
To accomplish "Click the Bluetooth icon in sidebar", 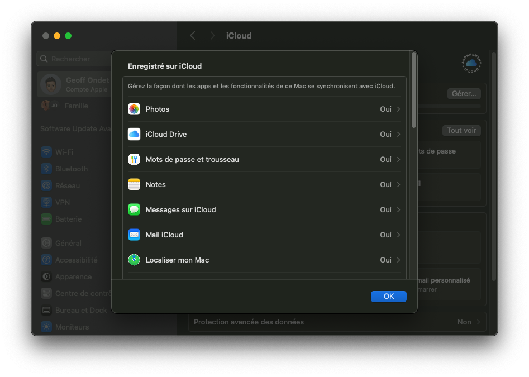I will point(46,169).
